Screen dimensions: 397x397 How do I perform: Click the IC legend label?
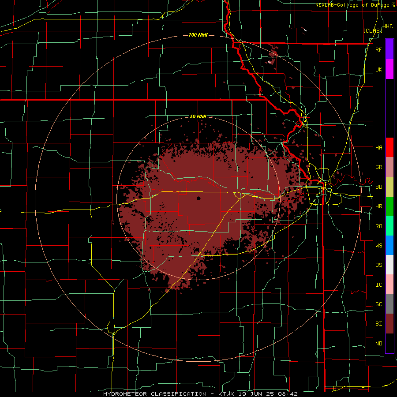click(378, 285)
